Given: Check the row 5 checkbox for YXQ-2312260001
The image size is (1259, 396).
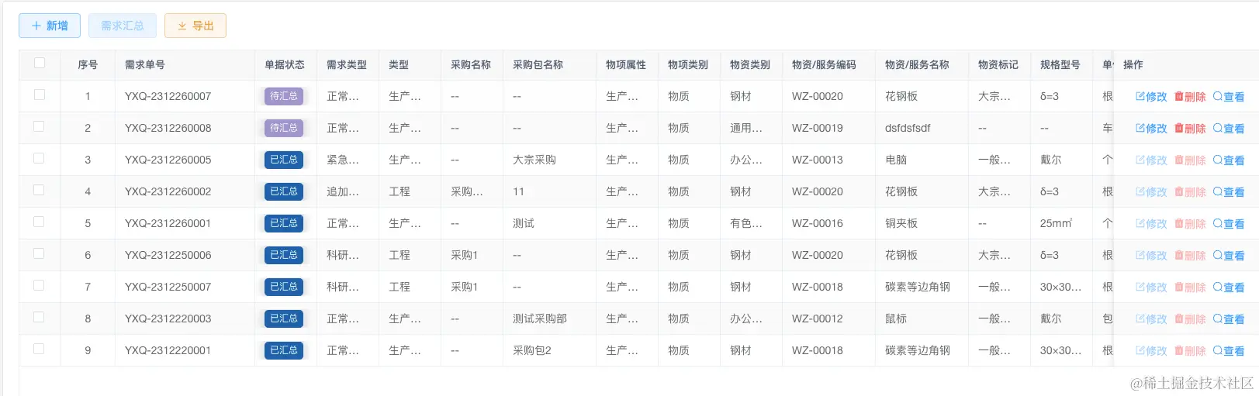Looking at the screenshot, I should click(x=40, y=222).
